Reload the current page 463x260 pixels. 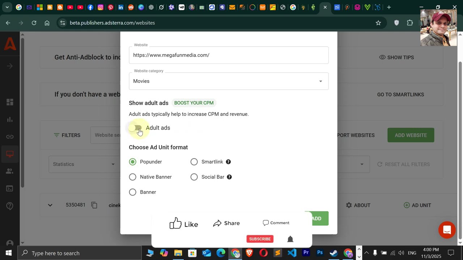coord(34,23)
